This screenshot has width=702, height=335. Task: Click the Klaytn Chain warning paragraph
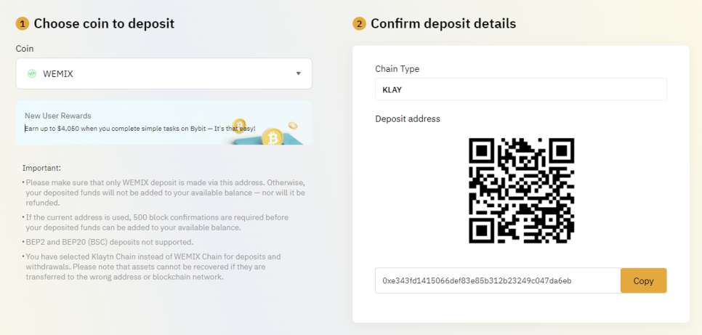tap(153, 267)
